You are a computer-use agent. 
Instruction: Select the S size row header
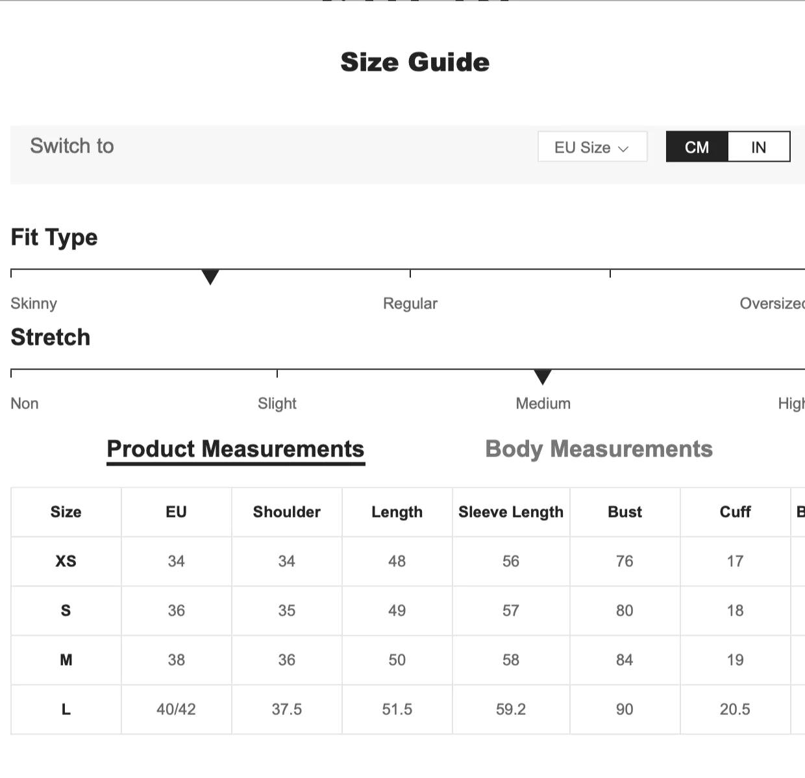66,610
